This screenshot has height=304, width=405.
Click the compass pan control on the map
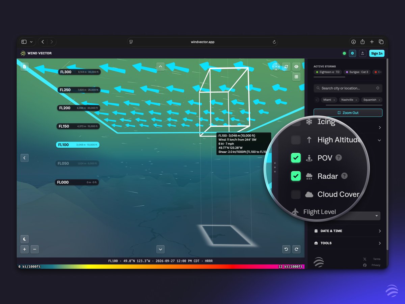pos(276,67)
